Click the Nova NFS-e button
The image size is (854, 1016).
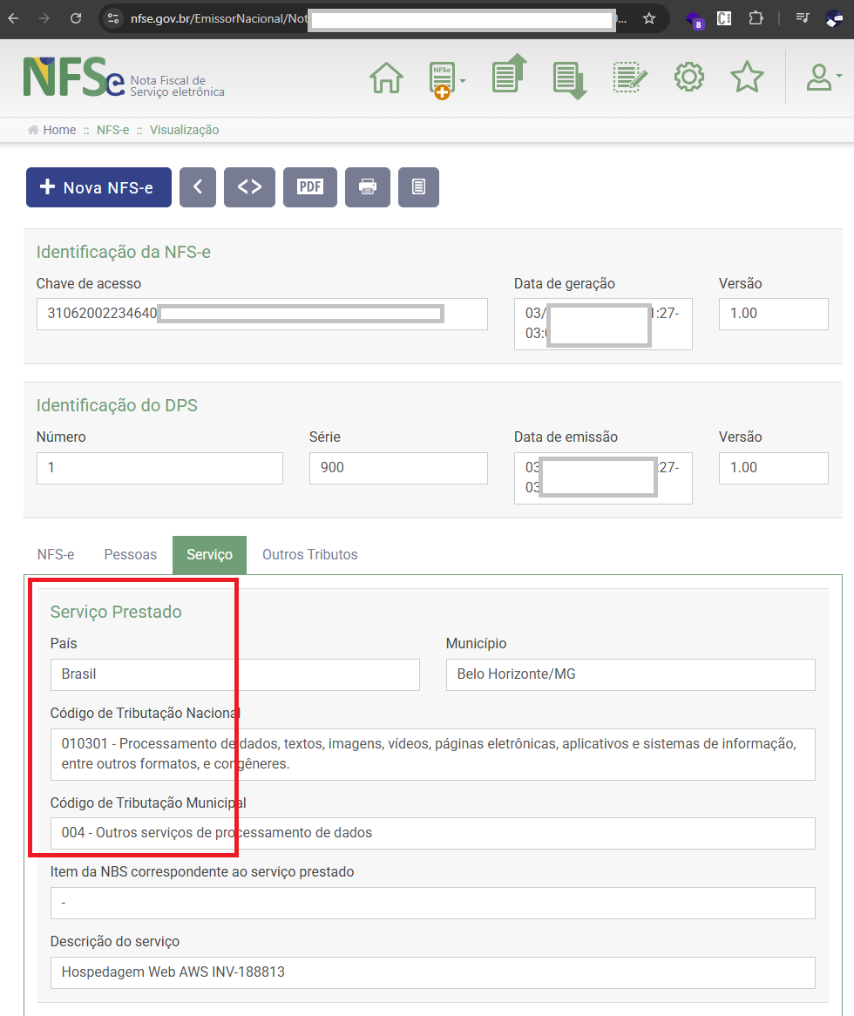click(x=98, y=187)
